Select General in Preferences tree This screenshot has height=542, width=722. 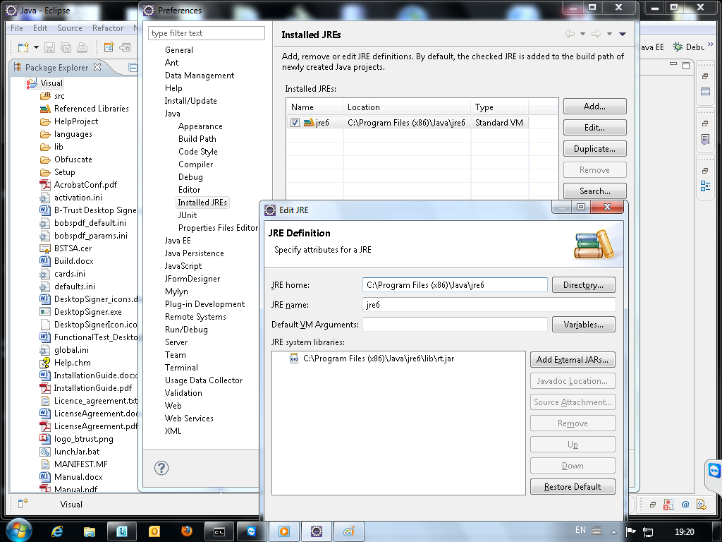(x=178, y=50)
